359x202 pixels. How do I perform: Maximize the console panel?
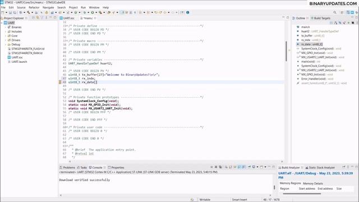click(273, 167)
